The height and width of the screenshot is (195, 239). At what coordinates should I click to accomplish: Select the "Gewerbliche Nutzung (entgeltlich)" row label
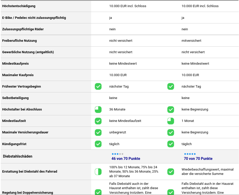(28, 52)
